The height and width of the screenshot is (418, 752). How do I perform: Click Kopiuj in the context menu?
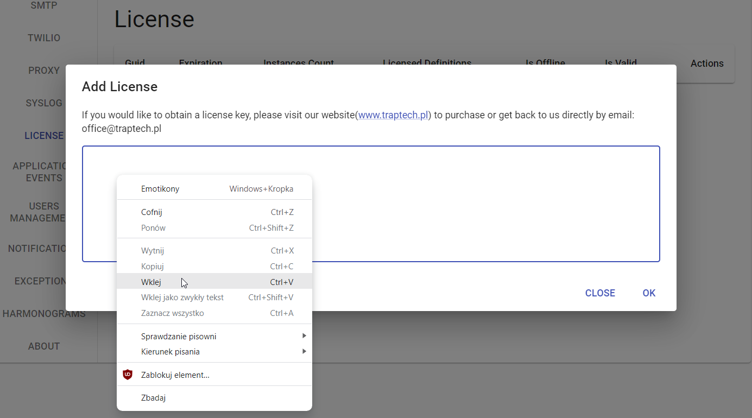coord(214,267)
